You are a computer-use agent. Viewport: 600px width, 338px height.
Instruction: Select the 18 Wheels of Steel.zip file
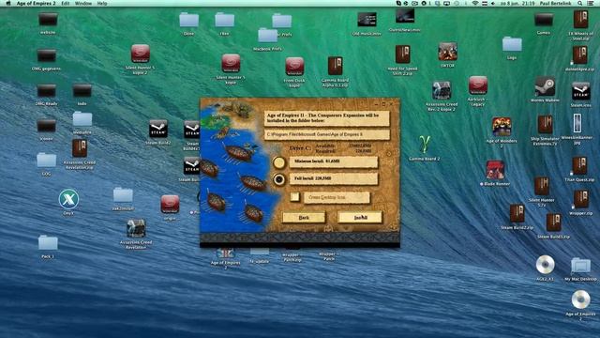pyautogui.click(x=580, y=19)
